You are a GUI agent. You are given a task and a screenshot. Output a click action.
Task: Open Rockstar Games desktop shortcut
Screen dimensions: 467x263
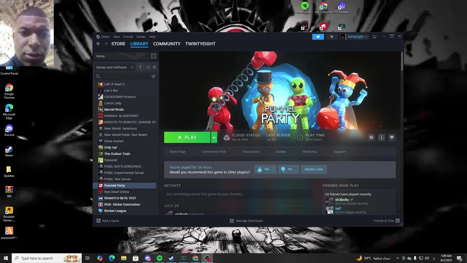coord(9,214)
